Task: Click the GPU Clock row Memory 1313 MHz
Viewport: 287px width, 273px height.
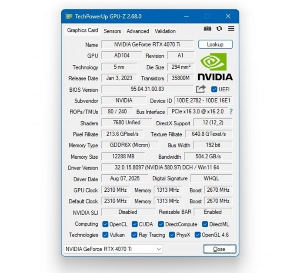Action: (168, 190)
